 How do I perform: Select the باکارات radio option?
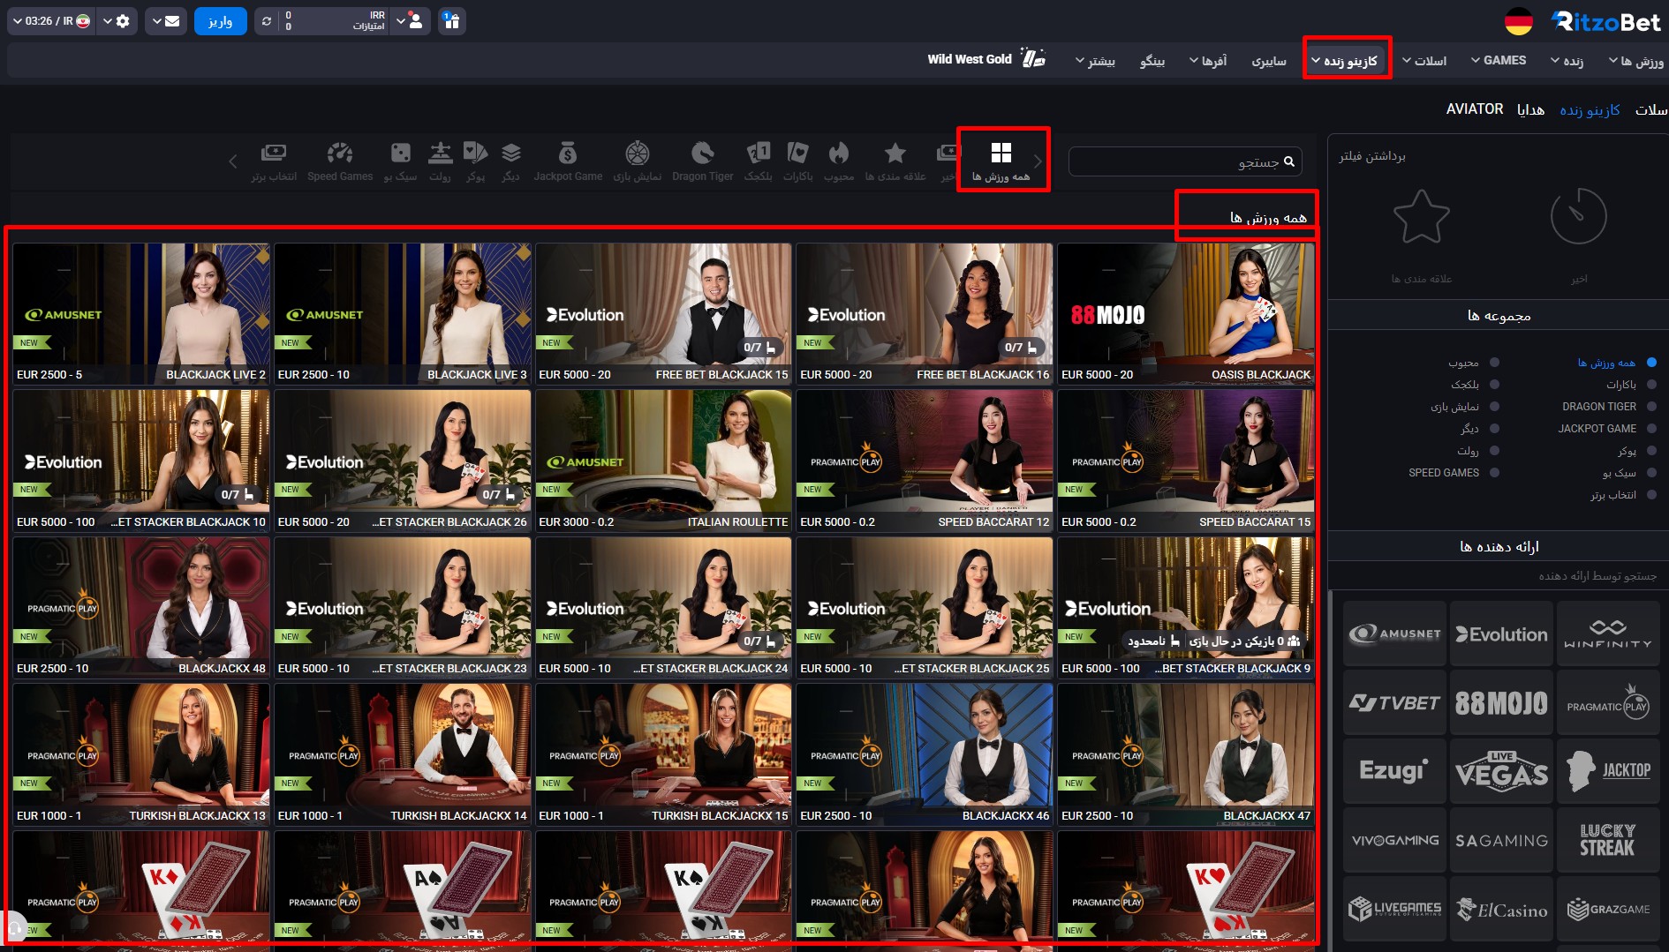(1651, 385)
